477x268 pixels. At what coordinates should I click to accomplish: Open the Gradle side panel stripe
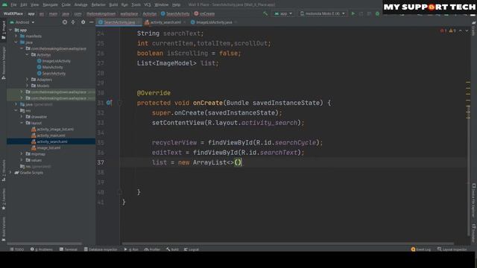[474, 29]
